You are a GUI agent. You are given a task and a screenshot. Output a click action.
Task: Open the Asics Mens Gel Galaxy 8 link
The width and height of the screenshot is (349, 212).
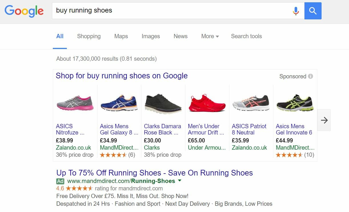[119, 129]
